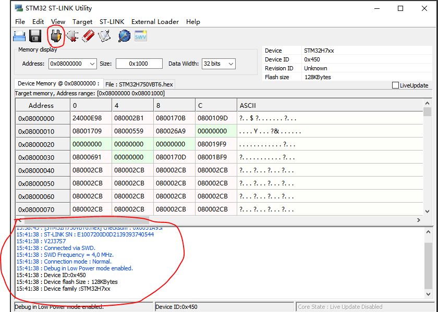Open the ST-LINK menu
The width and height of the screenshot is (438, 312).
click(112, 22)
